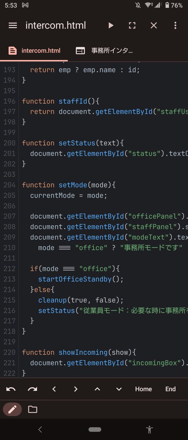Move cursor down with arrow key
The width and height of the screenshot is (188, 440).
[x=119, y=389]
